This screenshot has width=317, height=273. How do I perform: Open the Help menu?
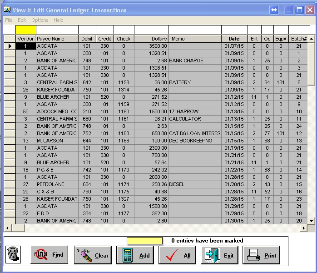(59, 20)
